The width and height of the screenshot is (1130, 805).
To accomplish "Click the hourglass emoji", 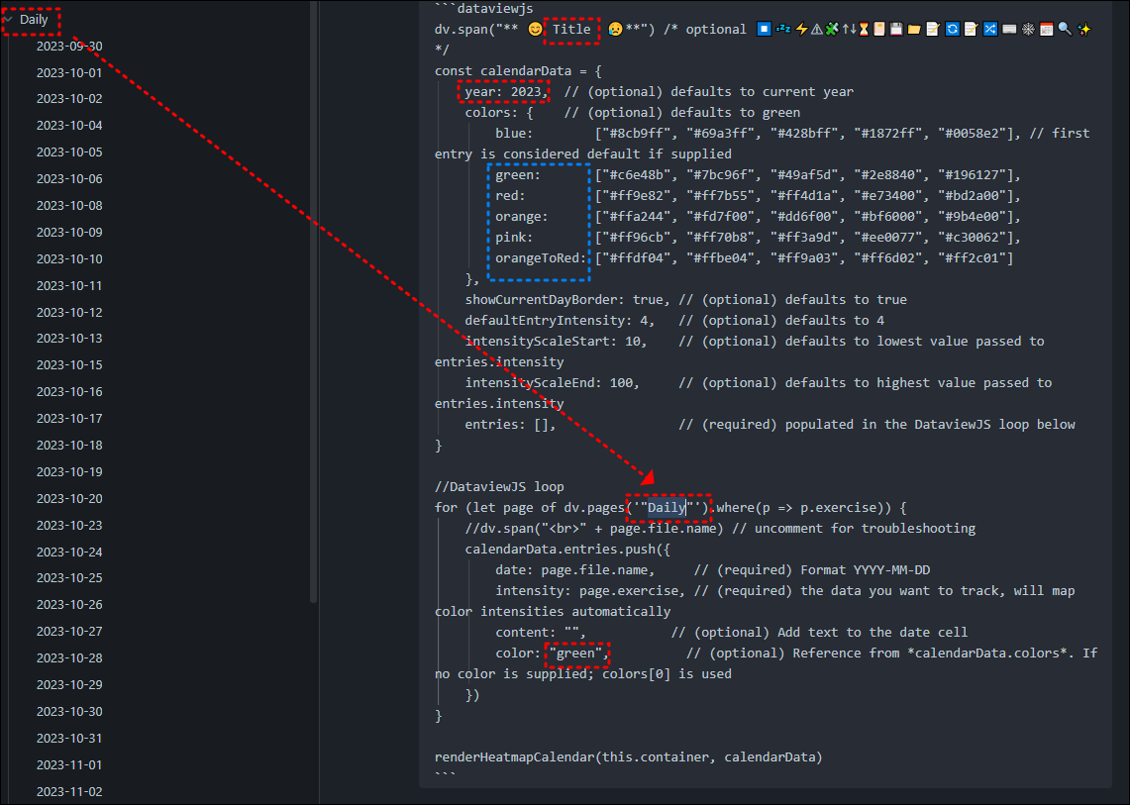I will point(864,29).
